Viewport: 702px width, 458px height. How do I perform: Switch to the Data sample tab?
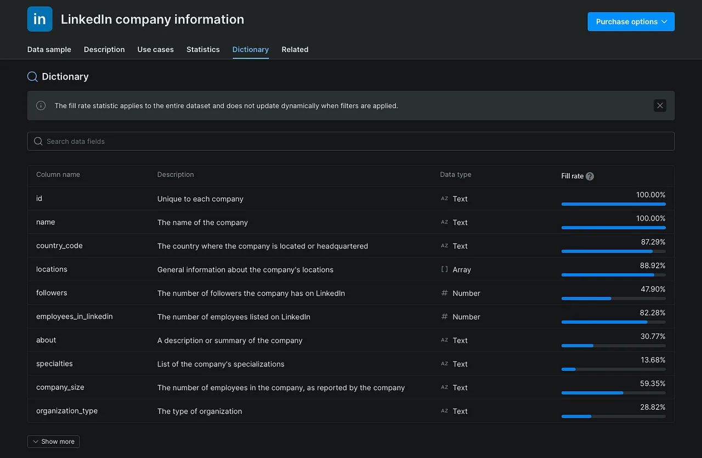point(49,49)
